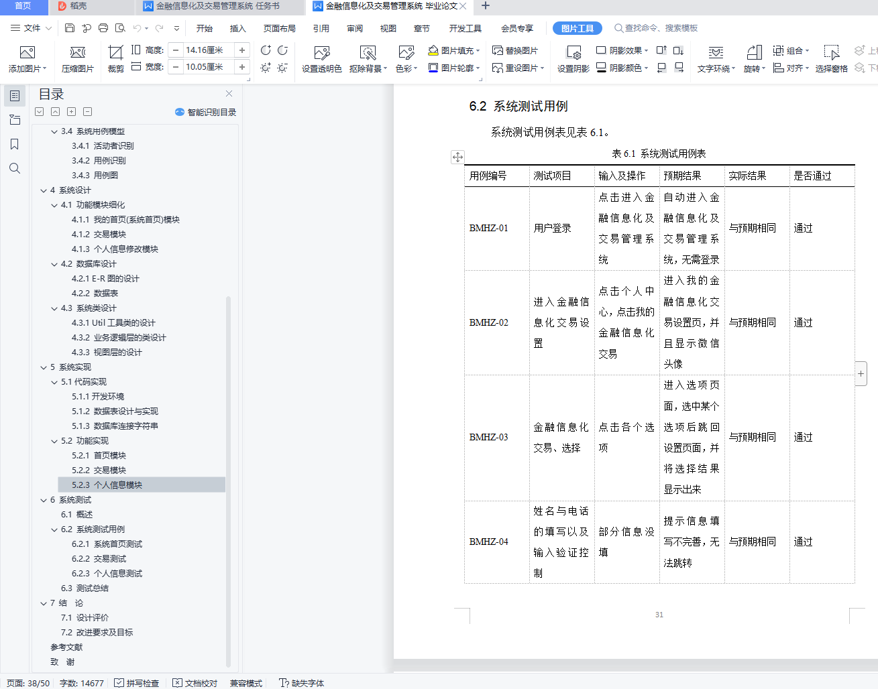The image size is (878, 689).
Task: Select the Crop (裁剪) tool
Action: (115, 59)
